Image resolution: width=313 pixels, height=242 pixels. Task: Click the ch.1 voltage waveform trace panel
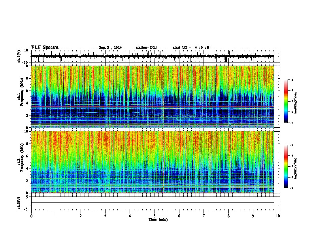coord(155,56)
